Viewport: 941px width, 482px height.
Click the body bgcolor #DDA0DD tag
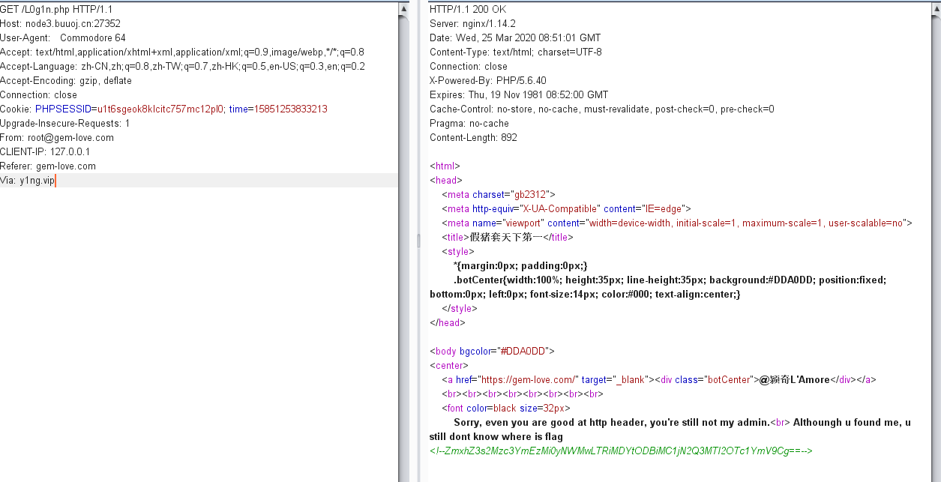[x=493, y=352]
